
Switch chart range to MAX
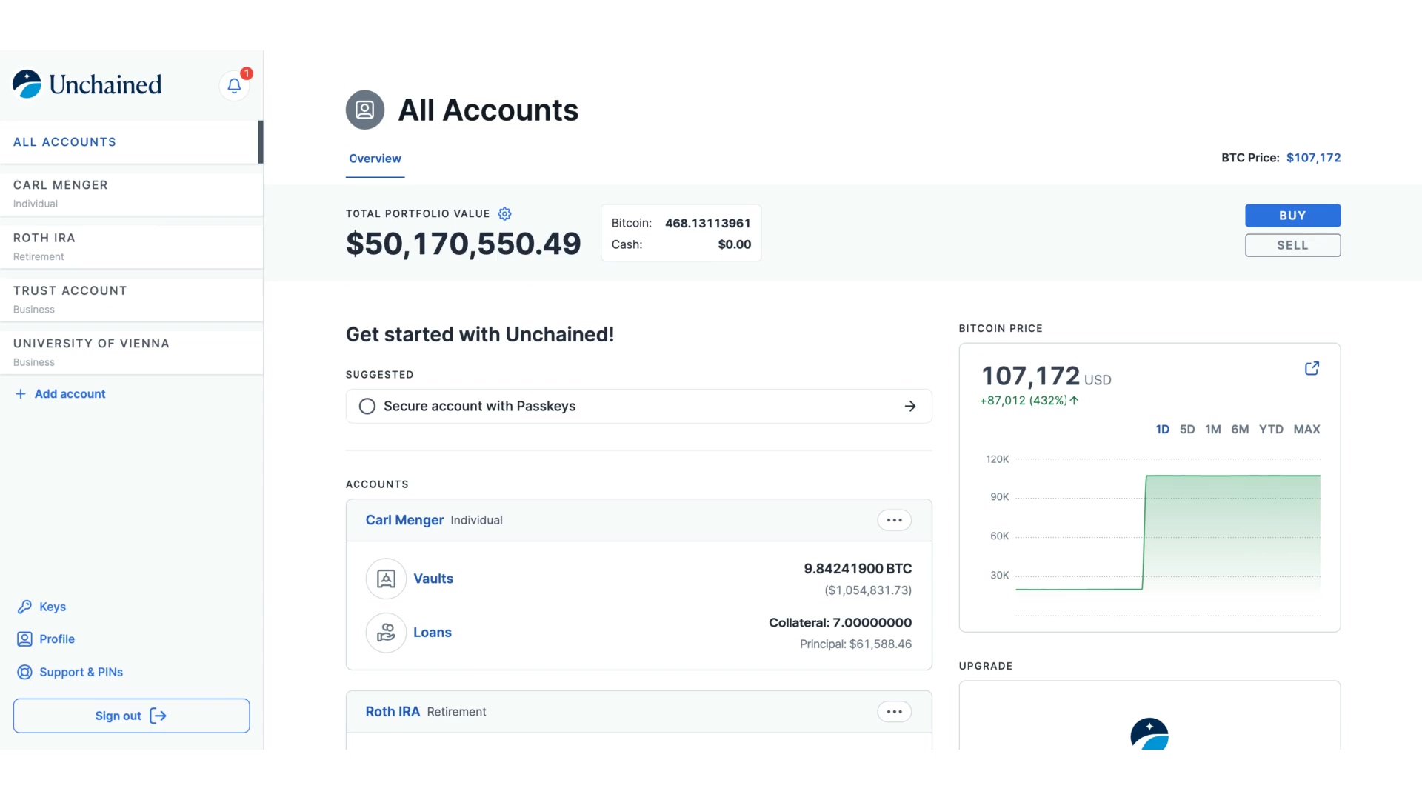click(1306, 429)
